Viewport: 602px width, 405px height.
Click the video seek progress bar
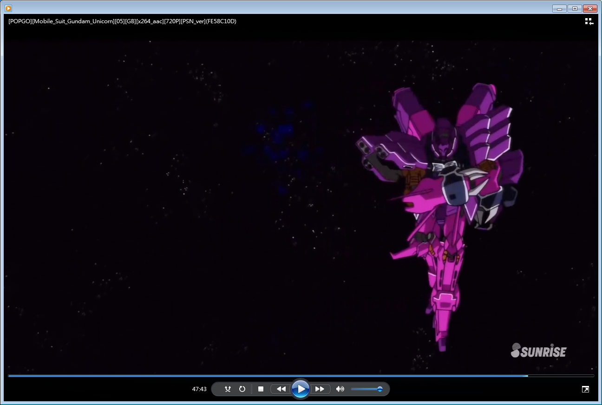[301, 375]
